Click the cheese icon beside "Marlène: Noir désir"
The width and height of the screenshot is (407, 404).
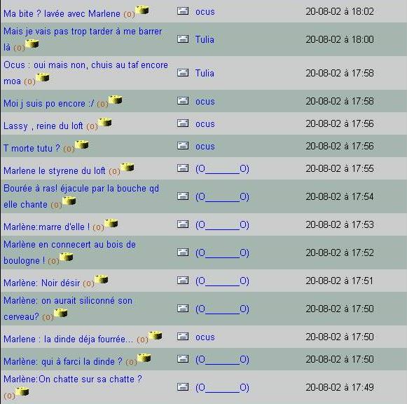click(x=102, y=279)
